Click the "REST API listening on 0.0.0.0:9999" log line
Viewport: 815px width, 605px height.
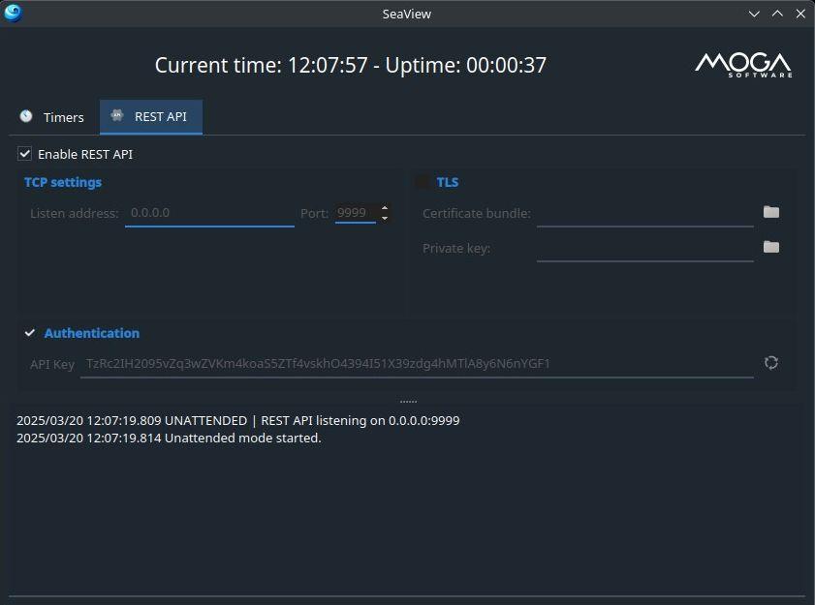click(x=238, y=421)
